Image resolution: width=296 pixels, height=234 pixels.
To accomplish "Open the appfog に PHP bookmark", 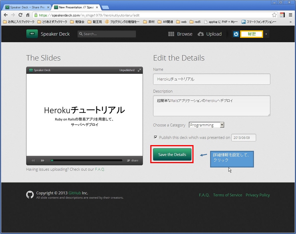I will coord(221,22).
